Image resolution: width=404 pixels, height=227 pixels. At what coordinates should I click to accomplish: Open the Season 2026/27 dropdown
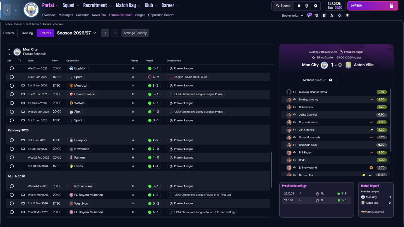77,33
